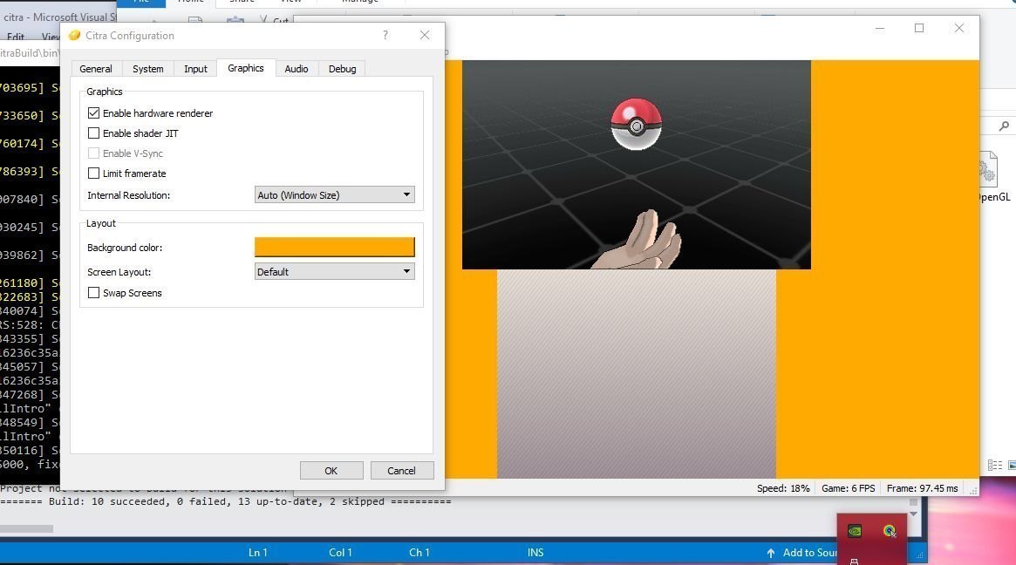Image resolution: width=1016 pixels, height=565 pixels.
Task: Click the Internal Resolution label
Action: tap(128, 195)
